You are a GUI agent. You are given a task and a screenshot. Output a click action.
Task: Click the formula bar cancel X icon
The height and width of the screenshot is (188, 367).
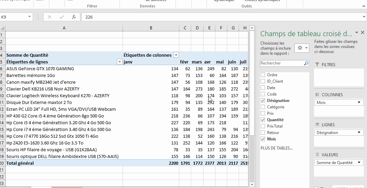[x=50, y=17]
